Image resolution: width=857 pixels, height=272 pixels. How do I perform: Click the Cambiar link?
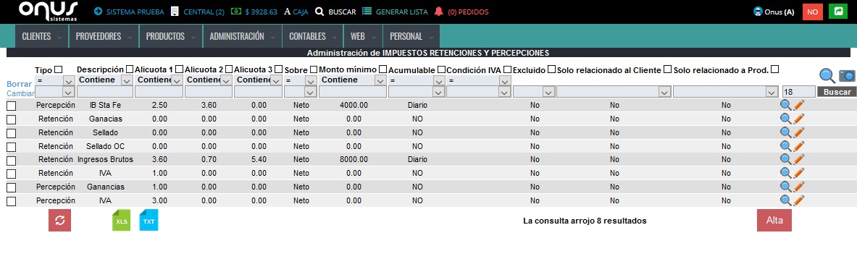[20, 93]
